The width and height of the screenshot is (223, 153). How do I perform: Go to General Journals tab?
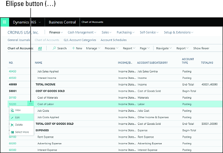point(19,40)
